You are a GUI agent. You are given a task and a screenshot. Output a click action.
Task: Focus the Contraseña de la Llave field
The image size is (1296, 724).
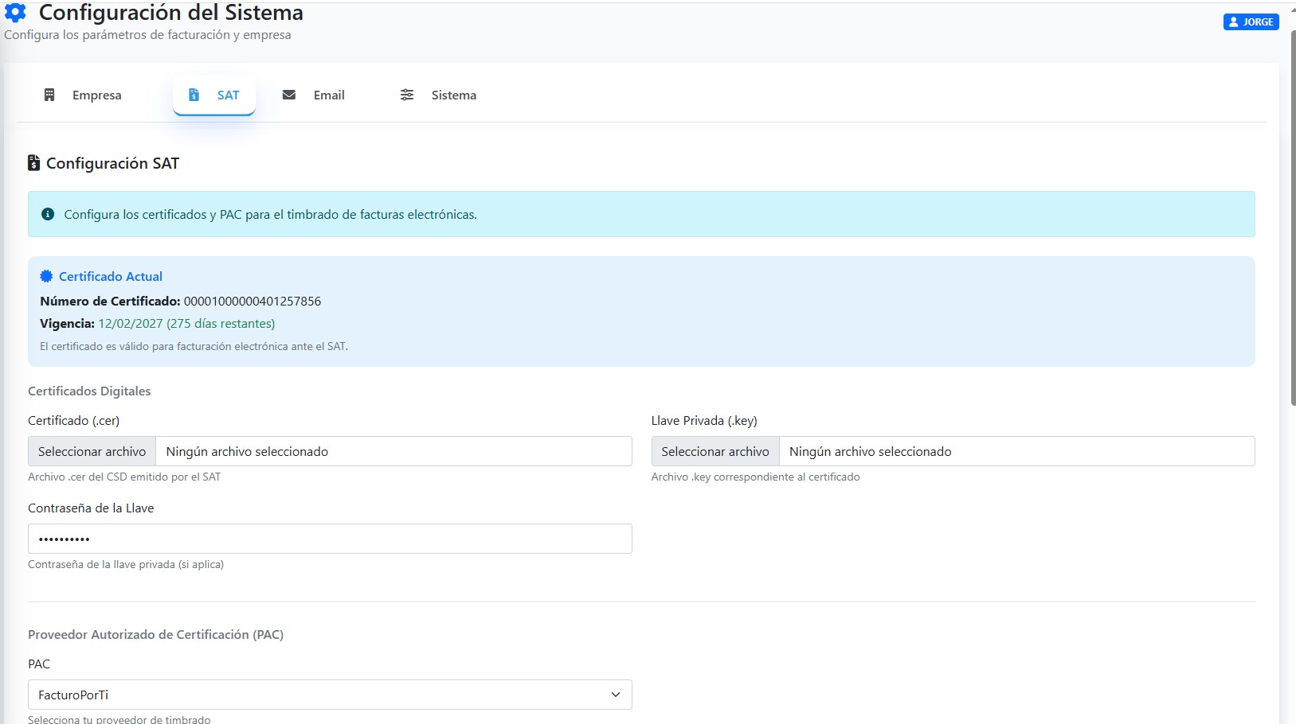pyautogui.click(x=330, y=539)
